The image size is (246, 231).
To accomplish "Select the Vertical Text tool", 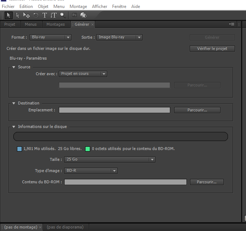I will tap(53, 15).
